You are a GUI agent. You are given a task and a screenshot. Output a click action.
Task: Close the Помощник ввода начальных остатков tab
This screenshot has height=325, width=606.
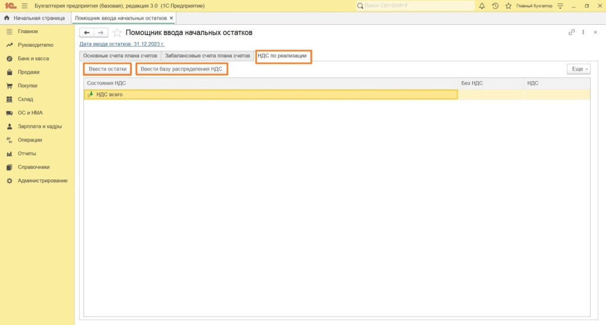171,18
